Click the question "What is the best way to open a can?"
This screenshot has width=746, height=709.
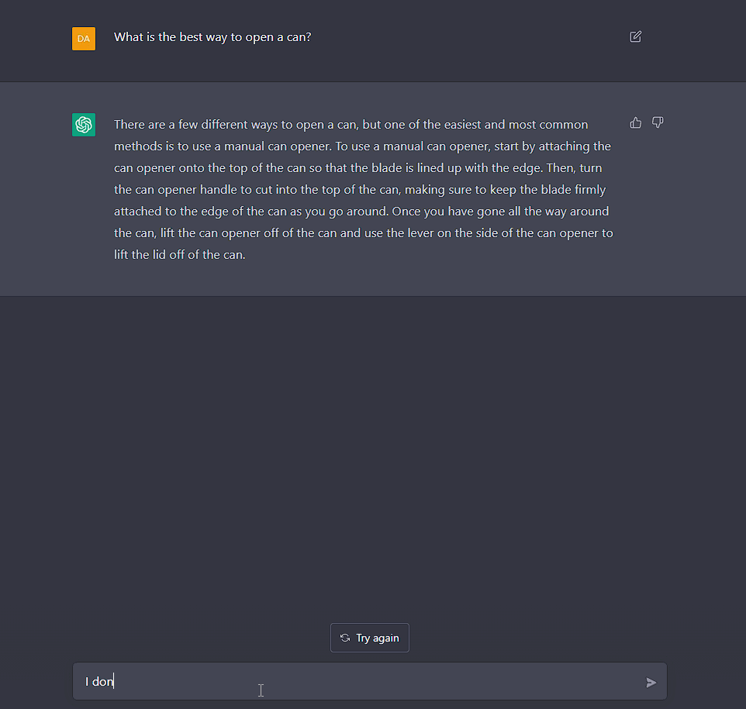pyautogui.click(x=212, y=36)
